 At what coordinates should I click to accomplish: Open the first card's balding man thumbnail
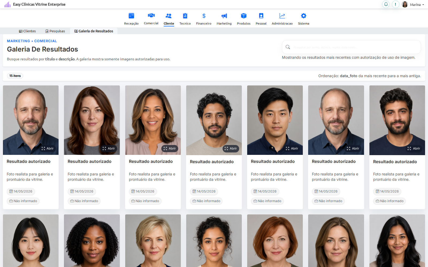click(31, 120)
